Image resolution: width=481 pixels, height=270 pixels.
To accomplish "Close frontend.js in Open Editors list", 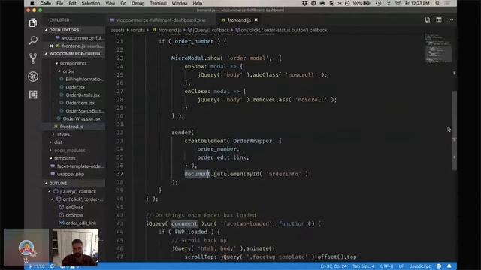I will pos(51,46).
